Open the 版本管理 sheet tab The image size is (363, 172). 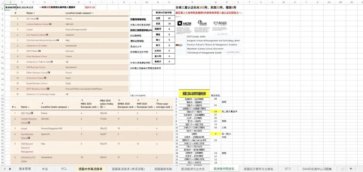25,169
